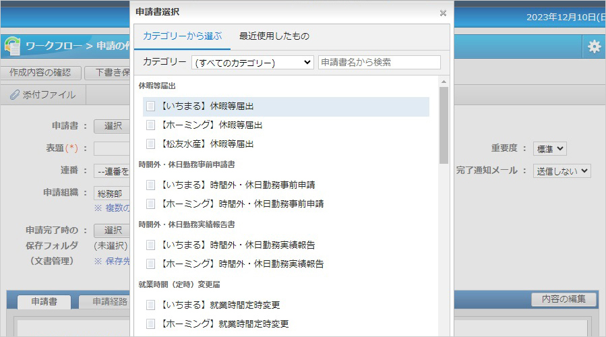Screen dimensions: 606x337
Task: Click the Workflow application logo icon
Action: pyautogui.click(x=12, y=47)
